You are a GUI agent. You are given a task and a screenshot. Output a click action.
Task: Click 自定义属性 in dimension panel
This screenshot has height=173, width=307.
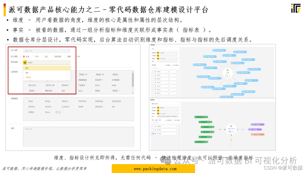pyautogui.click(x=175, y=65)
